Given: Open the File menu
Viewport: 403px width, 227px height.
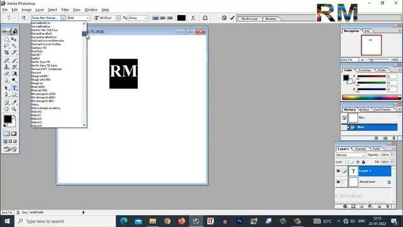Looking at the screenshot, I should [5, 10].
